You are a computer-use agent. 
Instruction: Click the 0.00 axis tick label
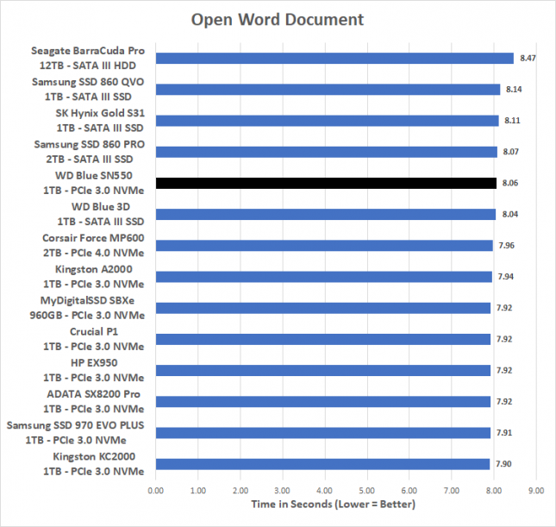[x=156, y=491]
